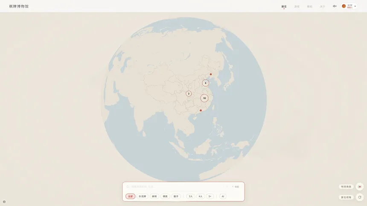The image size is (367, 206).
Task: Open the info icon at bottom-left corner
Action: tap(4, 202)
